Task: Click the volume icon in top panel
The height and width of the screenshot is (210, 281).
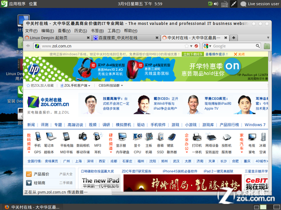Action: (x=216, y=4)
